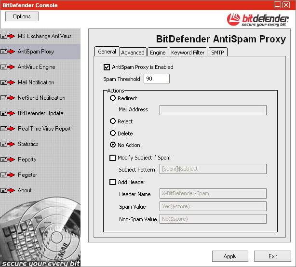Select the Redirect action radio button
This screenshot has height=267, width=296.
coord(113,98)
